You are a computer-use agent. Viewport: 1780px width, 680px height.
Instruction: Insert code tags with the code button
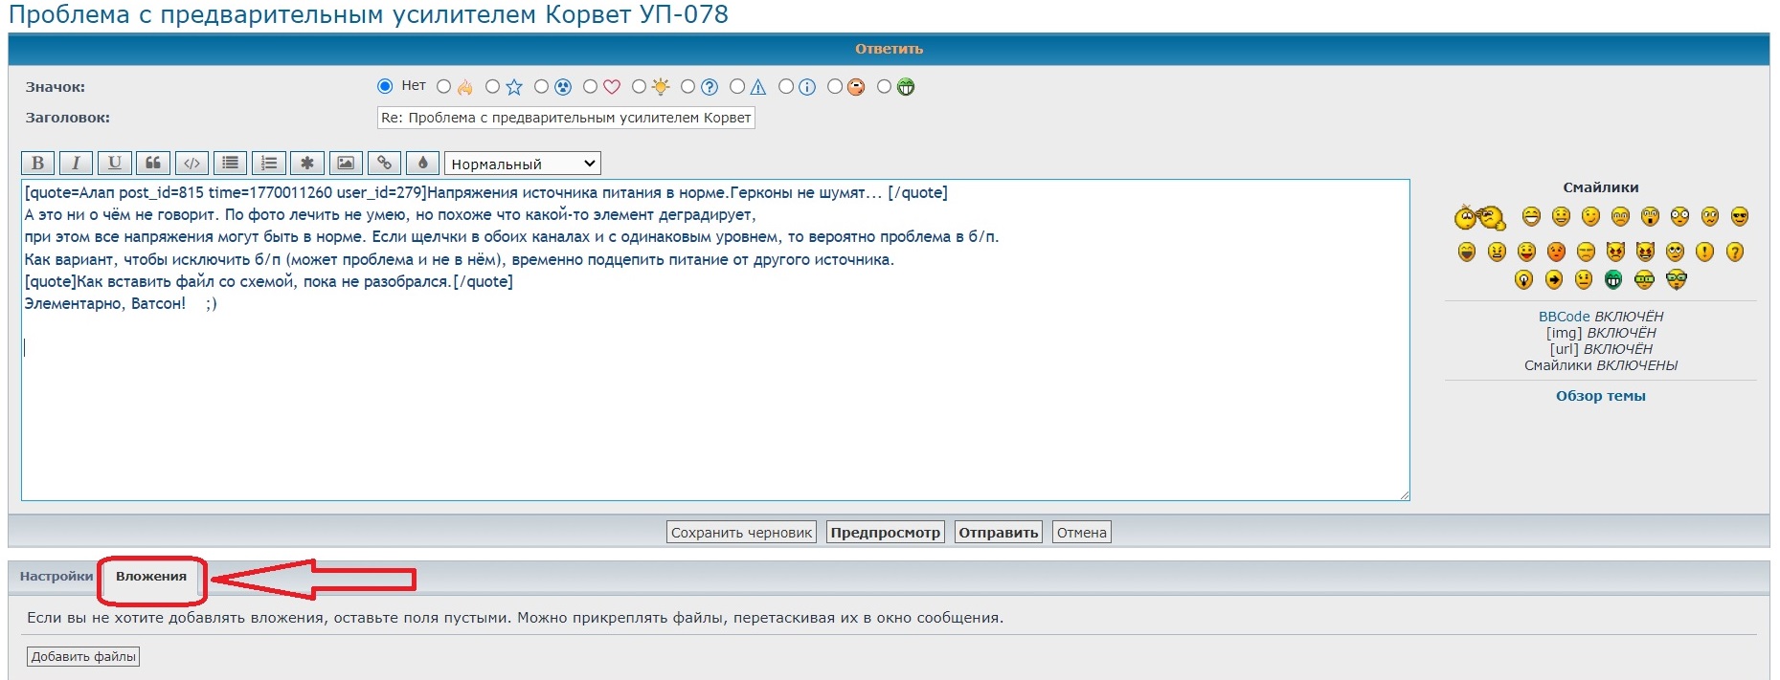tap(192, 164)
